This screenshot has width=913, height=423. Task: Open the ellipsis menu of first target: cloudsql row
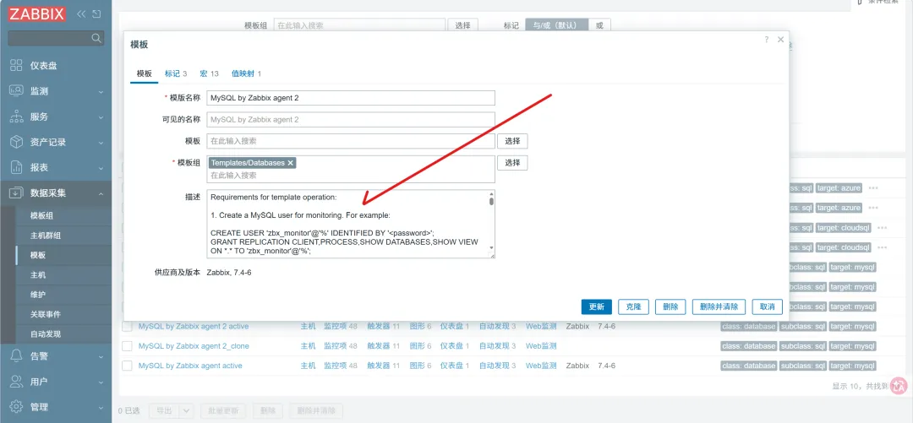click(882, 228)
